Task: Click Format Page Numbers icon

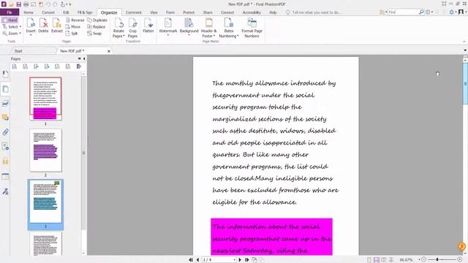Action: click(x=252, y=23)
